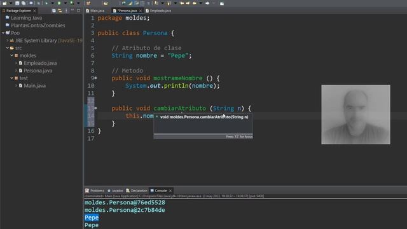Toggle Mark Occurrences highlighter
This screenshot has width=407, height=229.
(x=130, y=3)
